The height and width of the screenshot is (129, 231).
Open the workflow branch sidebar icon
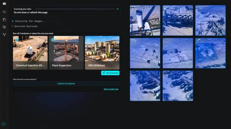(x=4, y=35)
